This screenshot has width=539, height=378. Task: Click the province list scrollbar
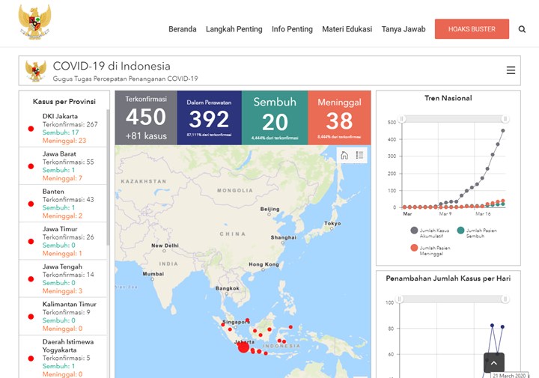coord(108,177)
